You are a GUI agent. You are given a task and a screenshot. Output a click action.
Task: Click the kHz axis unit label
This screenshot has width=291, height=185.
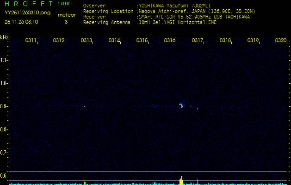pos(4,37)
